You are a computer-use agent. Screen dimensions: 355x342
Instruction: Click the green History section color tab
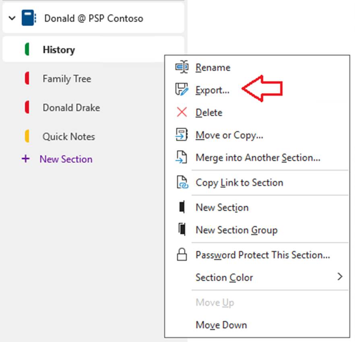coord(27,49)
